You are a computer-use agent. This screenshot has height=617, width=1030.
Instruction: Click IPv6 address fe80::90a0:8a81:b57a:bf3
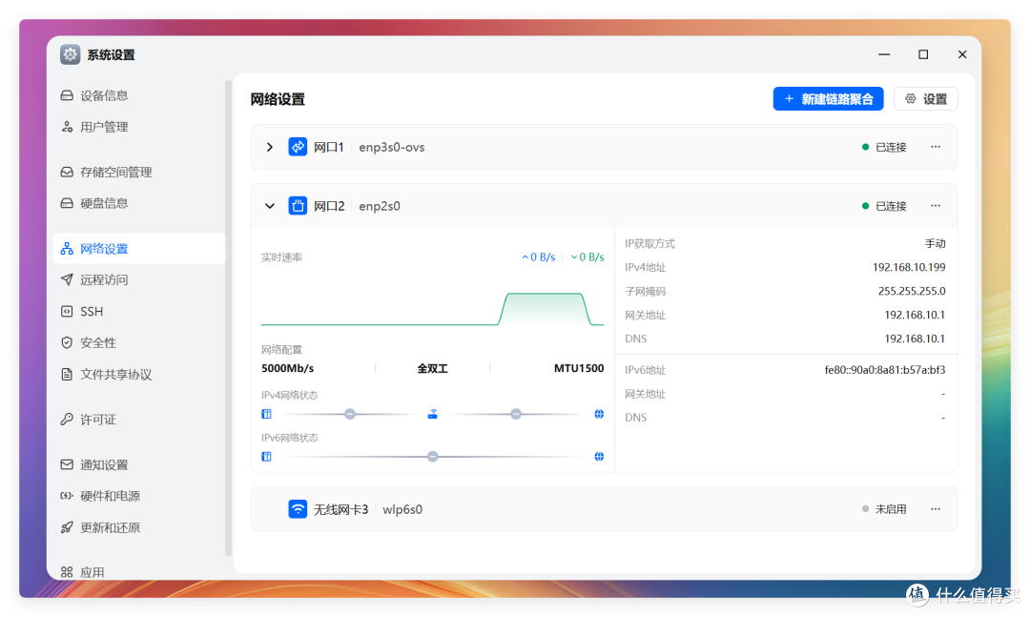click(x=885, y=370)
